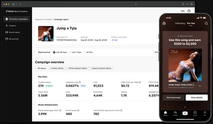The image size is (213, 124).
Task: Click the Not interested button
Action: tap(174, 97)
